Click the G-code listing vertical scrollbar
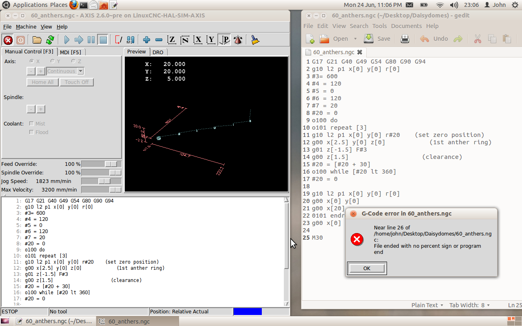Image resolution: width=522 pixels, height=326 pixels. coord(286,251)
